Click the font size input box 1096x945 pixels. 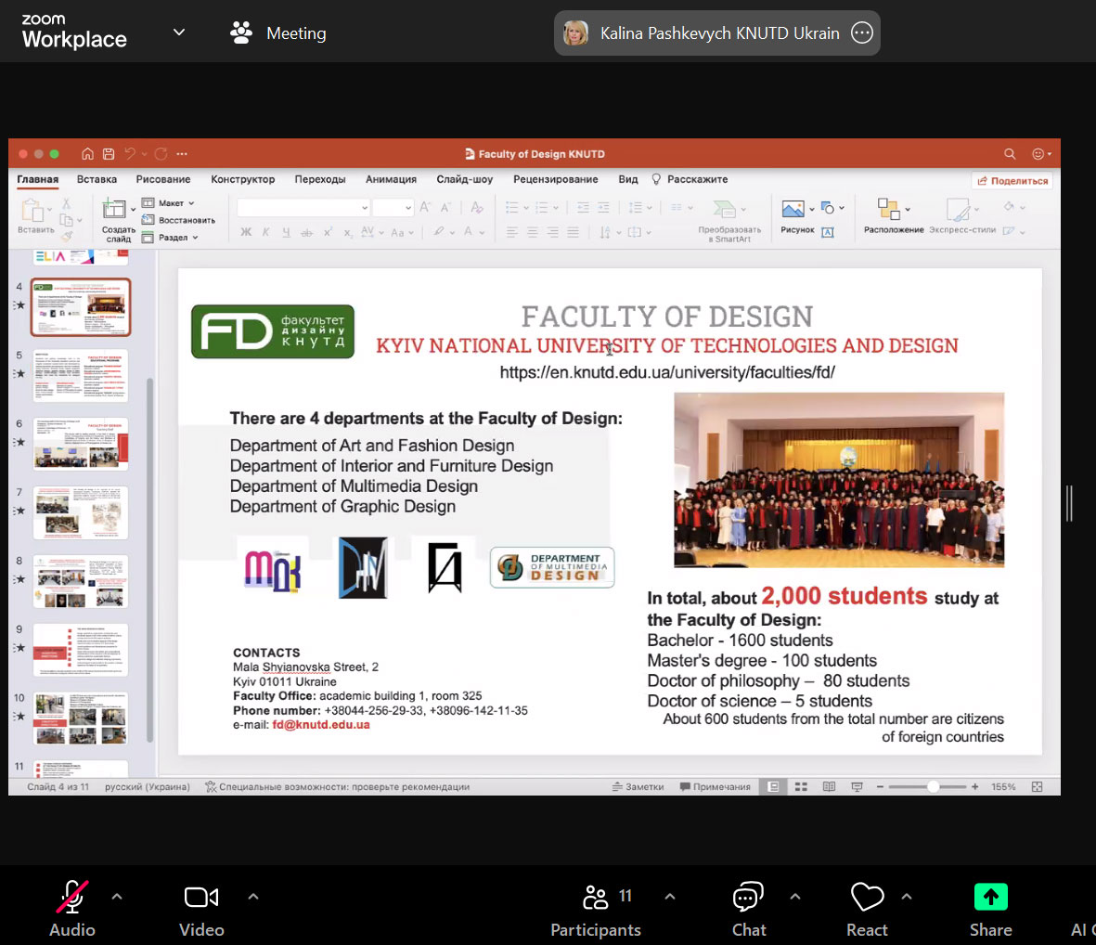[393, 208]
